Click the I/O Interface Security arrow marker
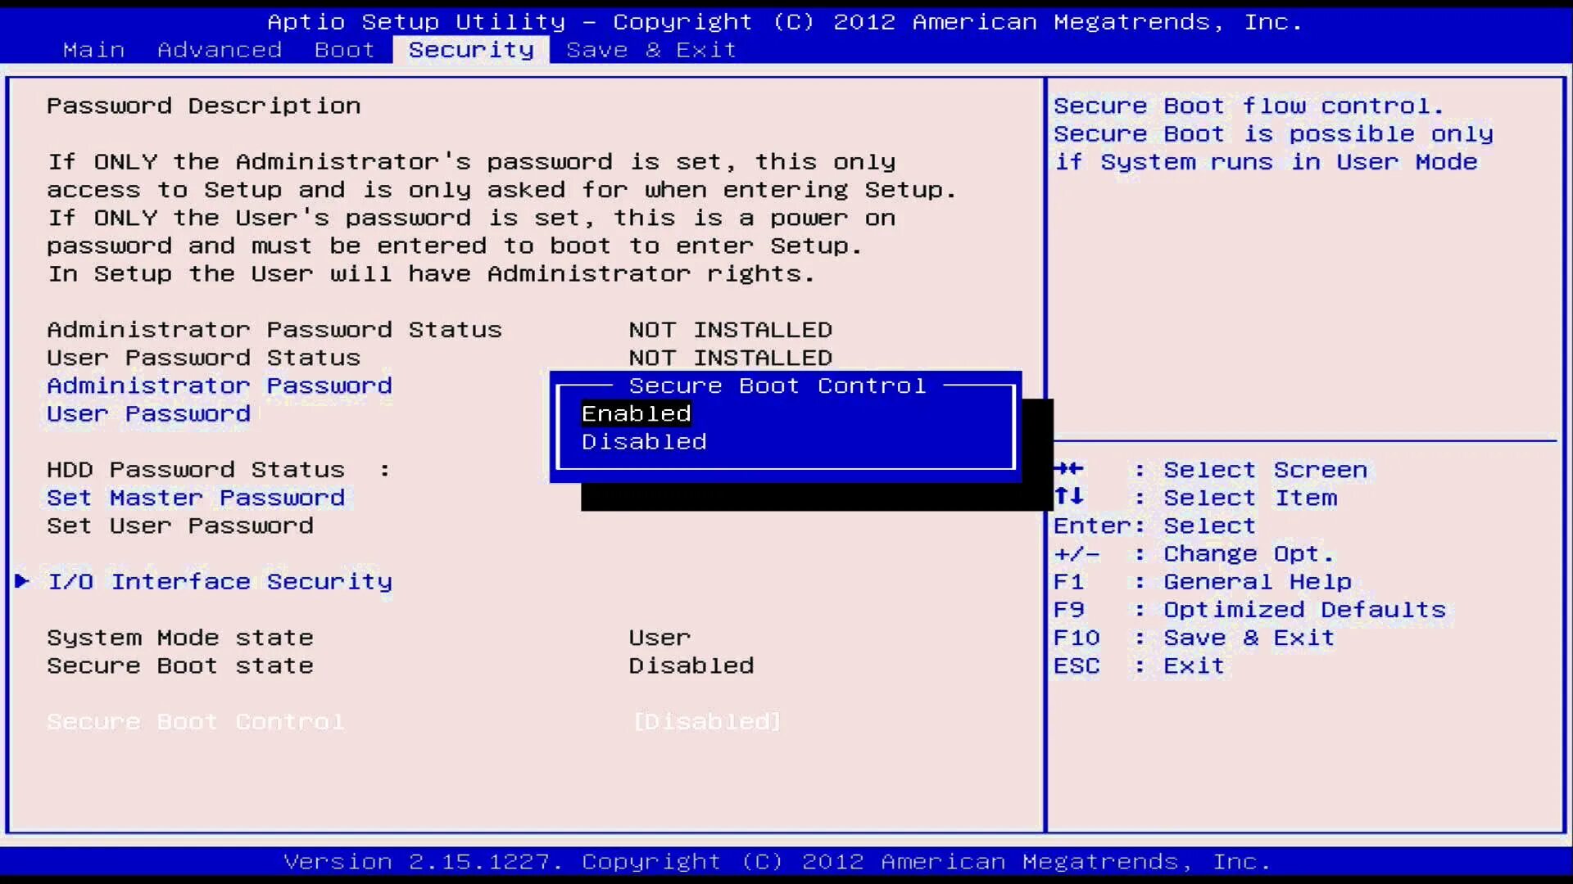Screen dimensions: 1573x884 tap(20, 582)
